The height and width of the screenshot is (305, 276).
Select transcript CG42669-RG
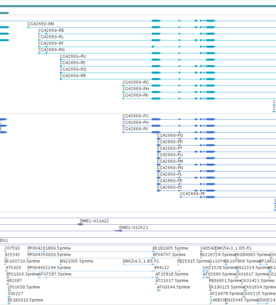(136, 82)
